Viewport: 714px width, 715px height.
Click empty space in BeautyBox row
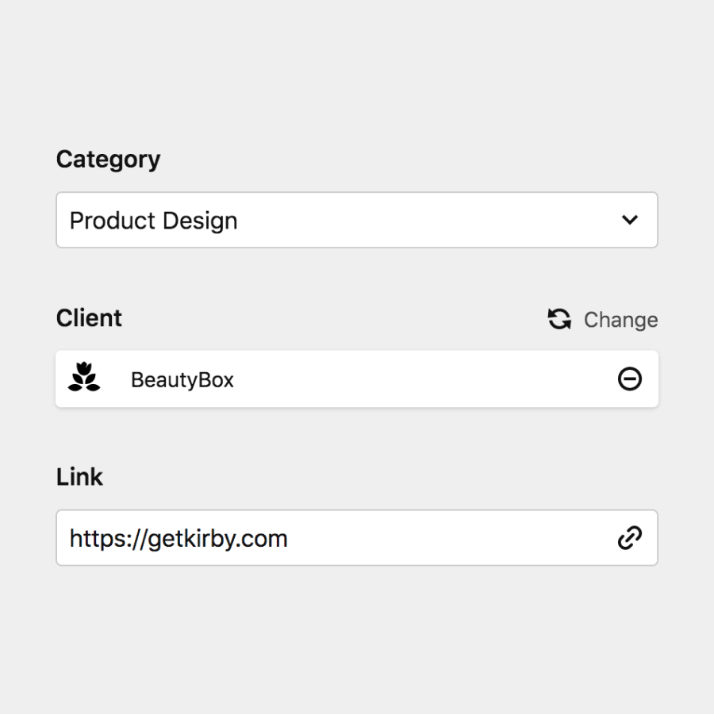424,379
